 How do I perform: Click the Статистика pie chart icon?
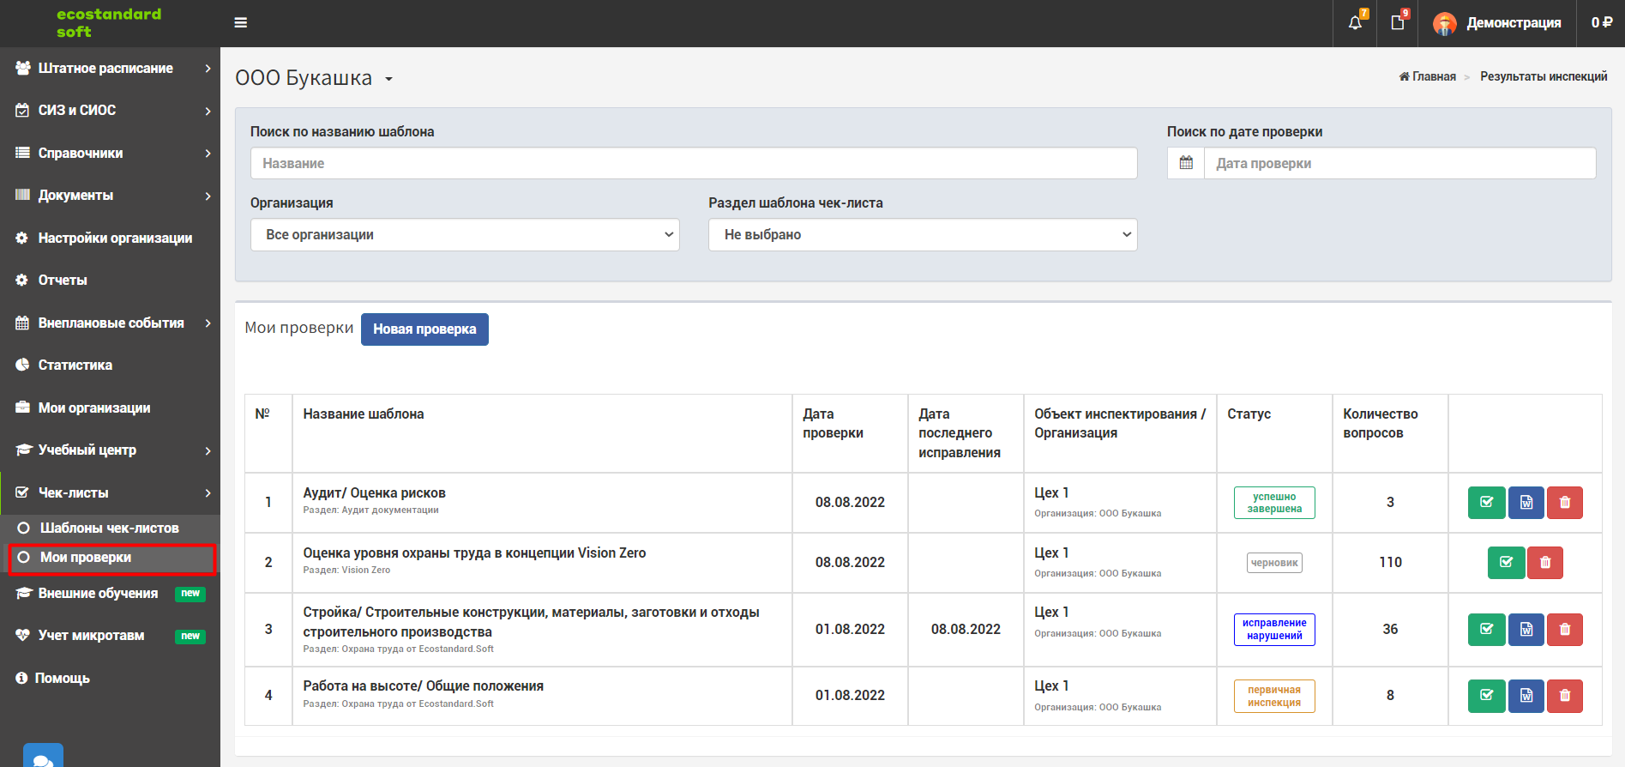click(x=22, y=365)
